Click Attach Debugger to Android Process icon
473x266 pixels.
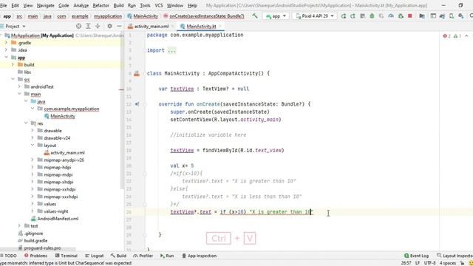[401, 16]
